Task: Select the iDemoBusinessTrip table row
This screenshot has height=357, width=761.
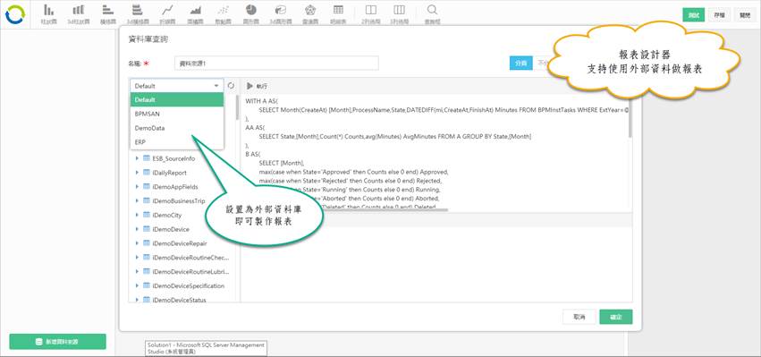Action: 178,200
